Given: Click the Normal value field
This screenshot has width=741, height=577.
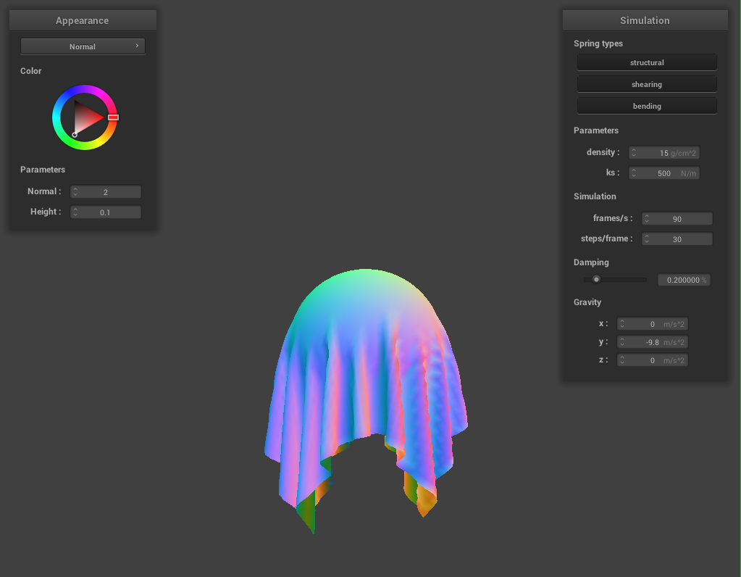Looking at the screenshot, I should 105,191.
